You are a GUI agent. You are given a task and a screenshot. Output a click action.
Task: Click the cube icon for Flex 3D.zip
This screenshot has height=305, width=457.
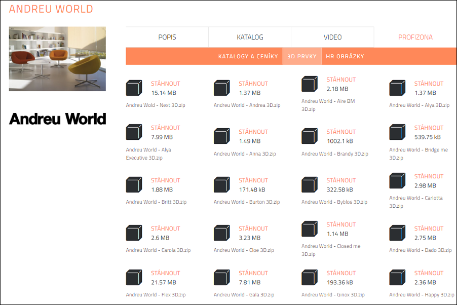tap(134, 278)
